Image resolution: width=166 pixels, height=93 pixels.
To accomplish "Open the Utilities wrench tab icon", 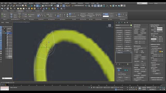I will tap(130, 22).
